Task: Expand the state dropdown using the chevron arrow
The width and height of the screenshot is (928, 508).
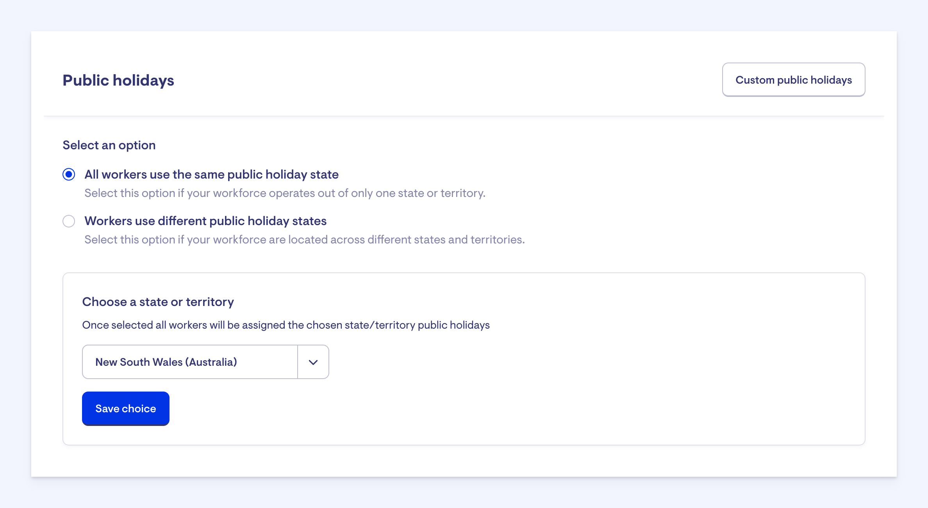Action: click(x=313, y=362)
